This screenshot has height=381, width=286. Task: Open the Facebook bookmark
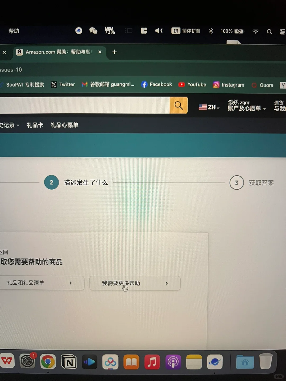coord(157,84)
